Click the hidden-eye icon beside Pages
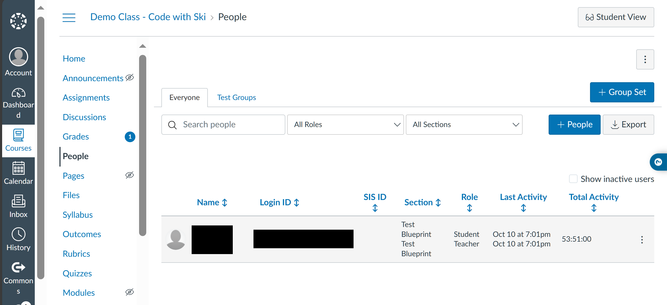Image resolution: width=667 pixels, height=305 pixels. [129, 175]
